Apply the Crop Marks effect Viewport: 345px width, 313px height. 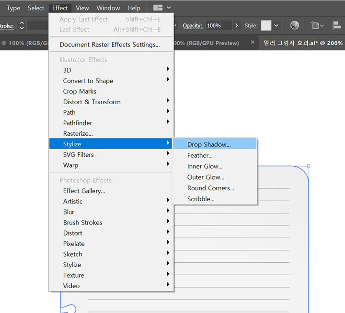click(x=111, y=91)
